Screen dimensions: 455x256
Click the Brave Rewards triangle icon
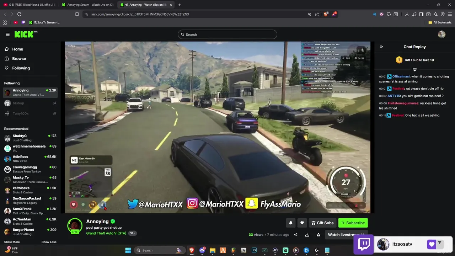(x=334, y=14)
